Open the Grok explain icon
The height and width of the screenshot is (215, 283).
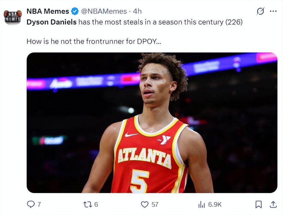[x=260, y=11]
